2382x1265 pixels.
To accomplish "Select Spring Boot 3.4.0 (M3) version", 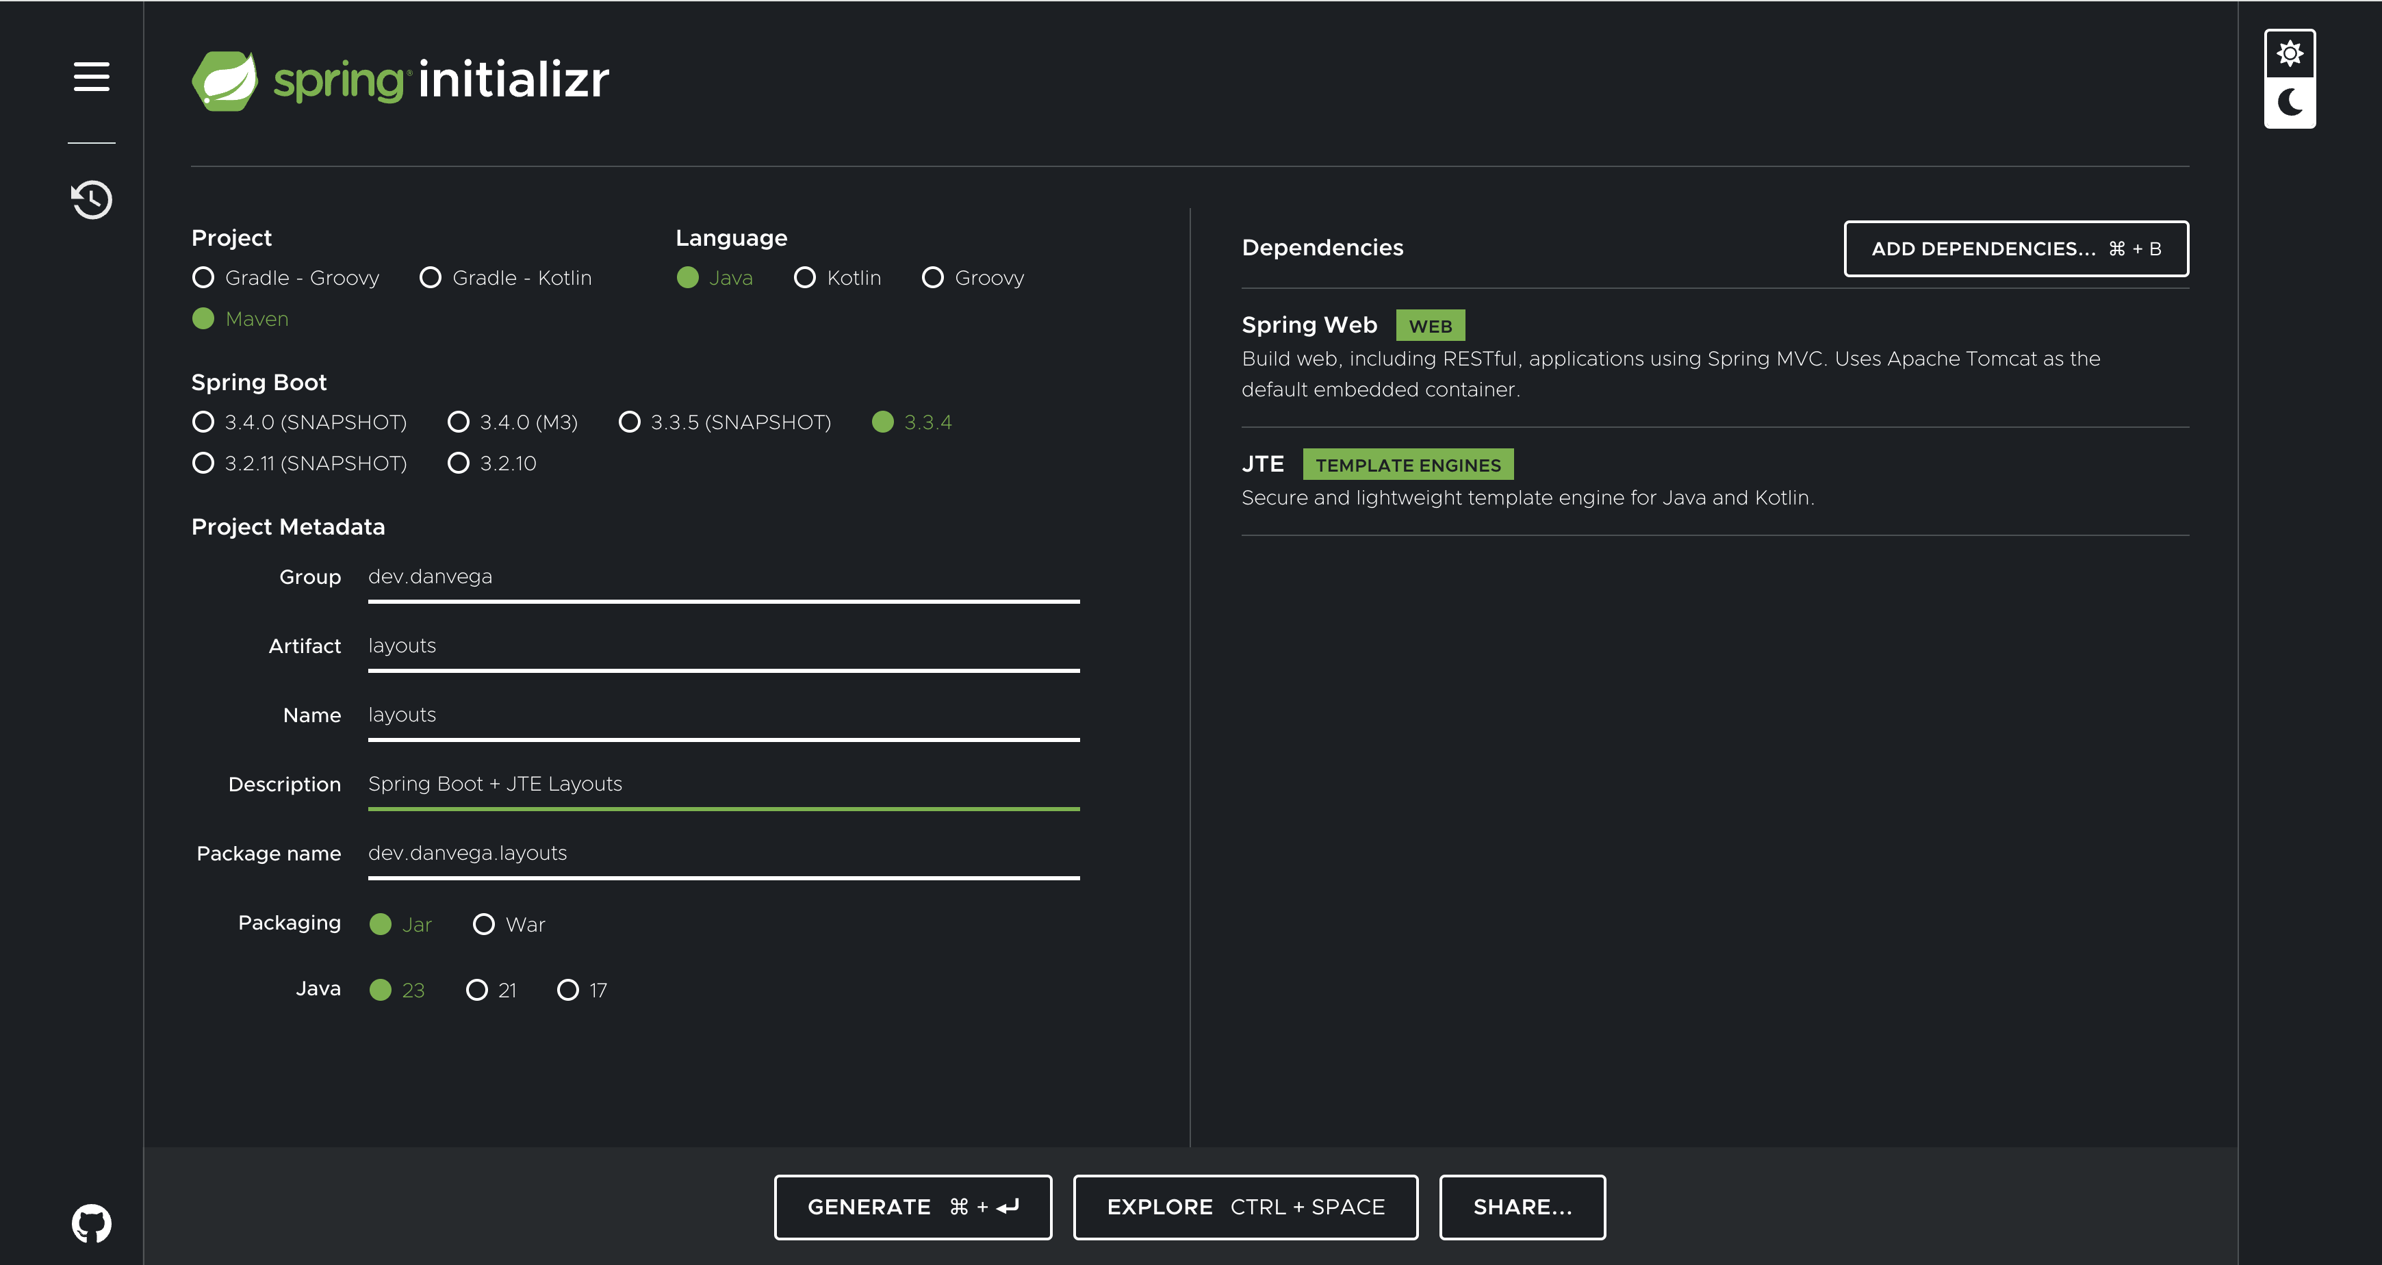I will coord(459,422).
